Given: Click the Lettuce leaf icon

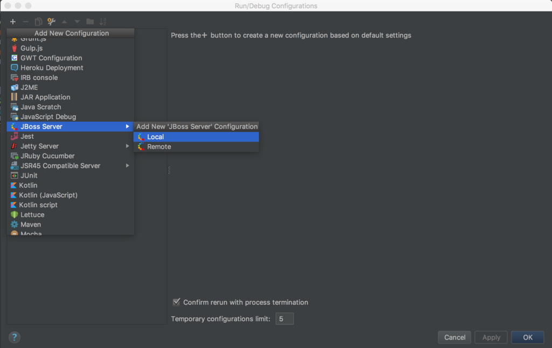Looking at the screenshot, I should (x=14, y=215).
